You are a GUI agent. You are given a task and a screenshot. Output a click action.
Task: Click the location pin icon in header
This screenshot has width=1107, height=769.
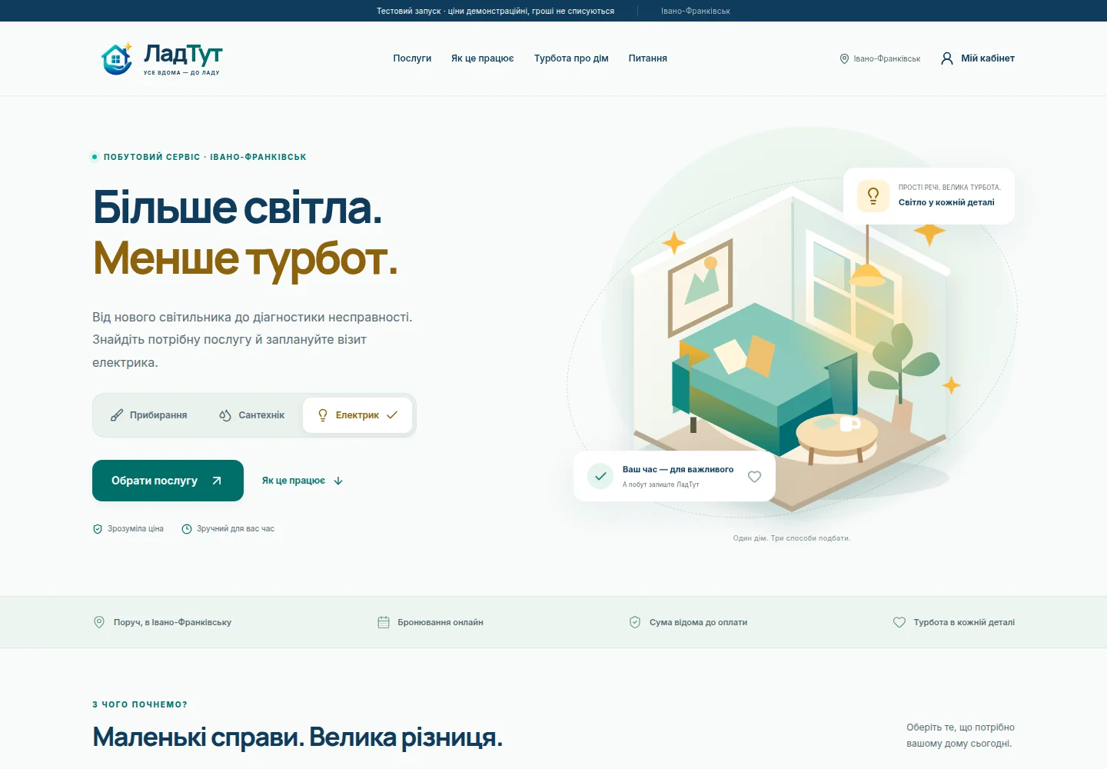click(x=844, y=58)
